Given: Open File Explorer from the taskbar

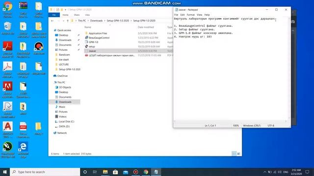Looking at the screenshot, I should click(105, 172).
